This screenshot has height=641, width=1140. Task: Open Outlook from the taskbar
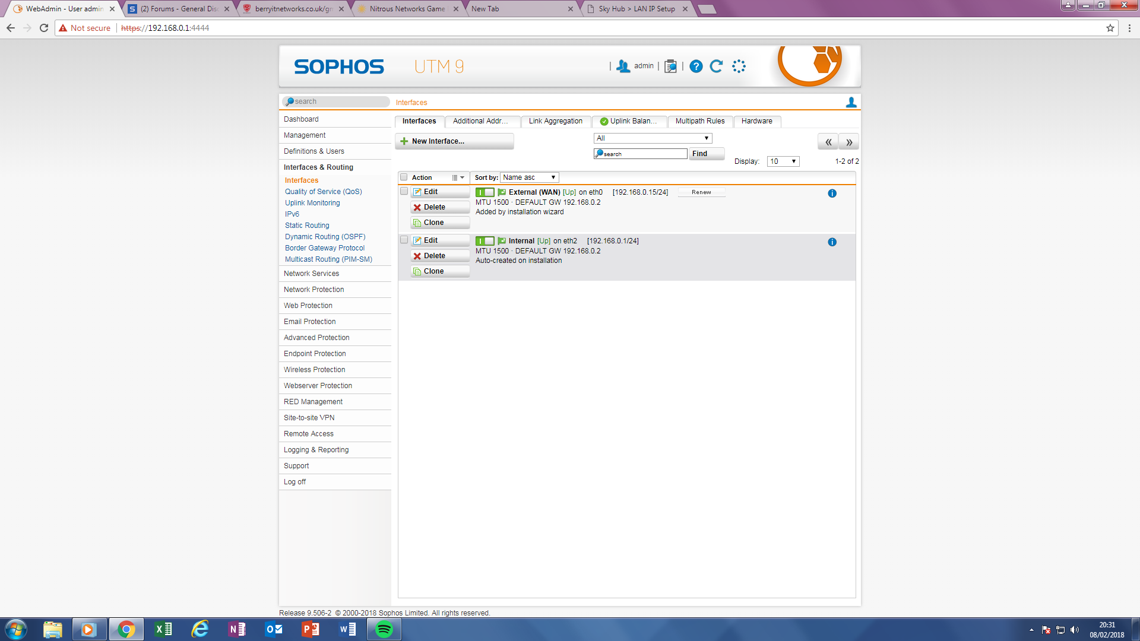(274, 629)
